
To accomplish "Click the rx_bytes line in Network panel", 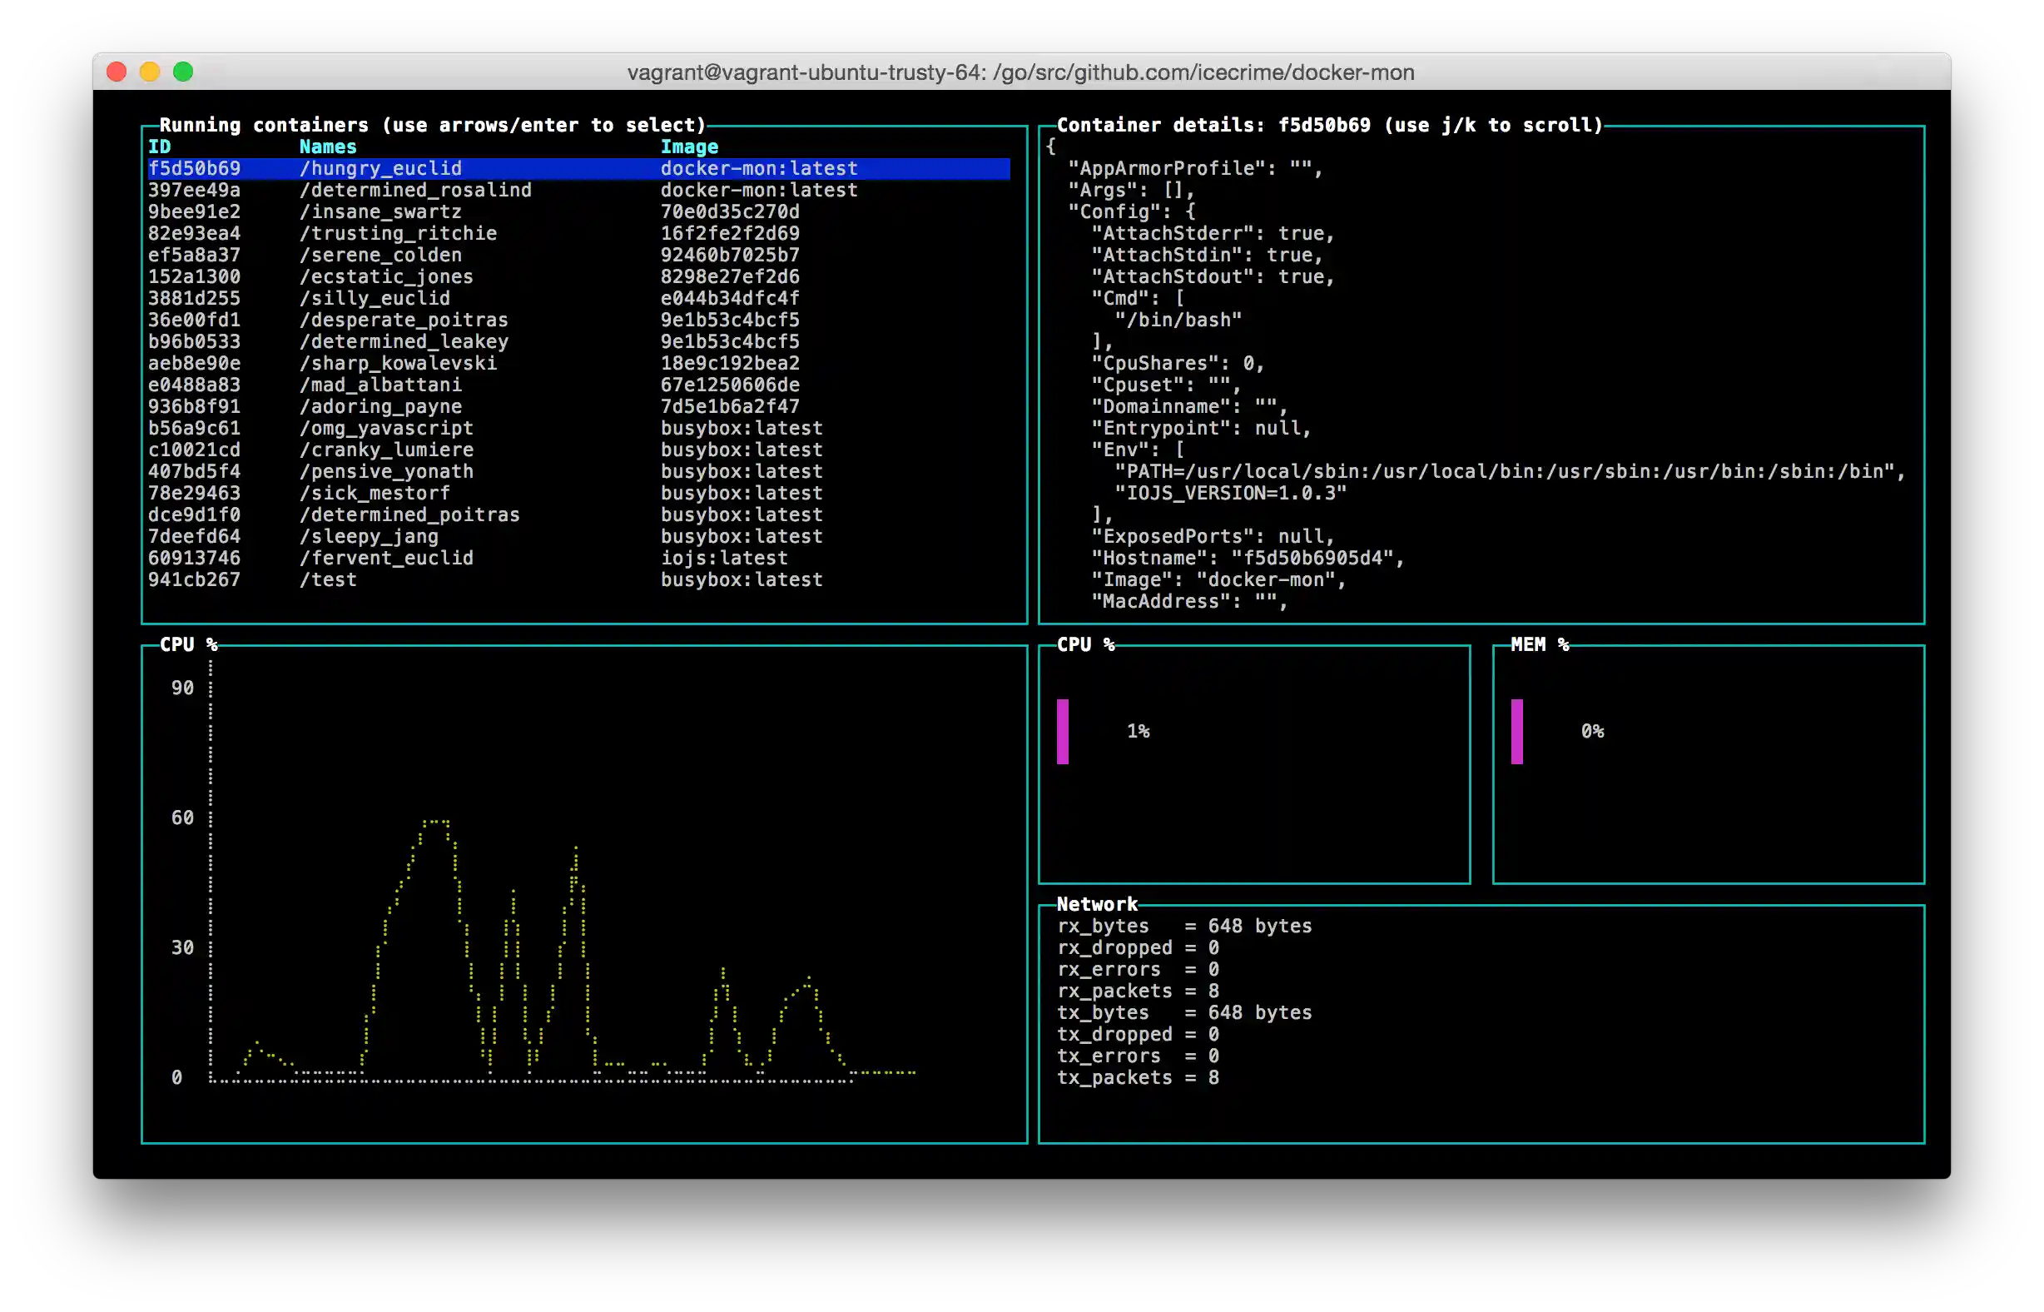I will (x=1183, y=926).
